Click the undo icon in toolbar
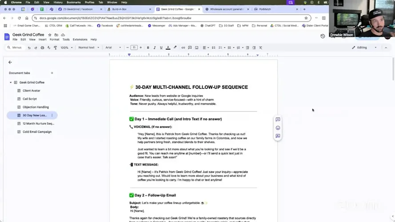The image size is (395, 222). click(29, 48)
